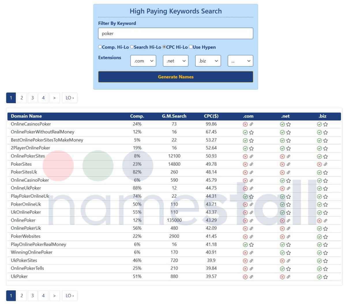Select the Search Hi-Lo radio button
The image size is (346, 304).
tap(132, 47)
